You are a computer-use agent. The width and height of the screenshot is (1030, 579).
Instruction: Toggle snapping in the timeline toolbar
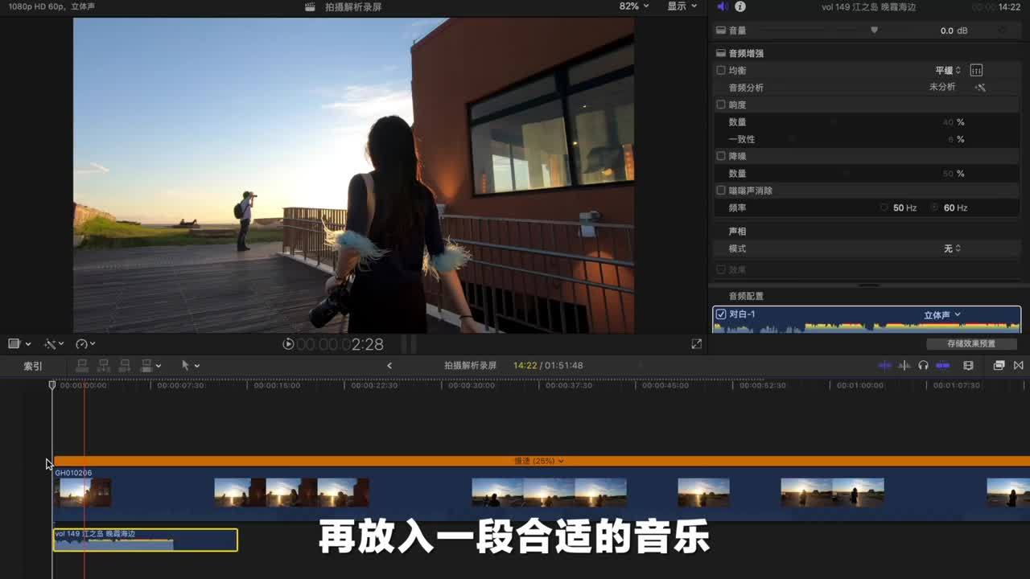(x=942, y=365)
